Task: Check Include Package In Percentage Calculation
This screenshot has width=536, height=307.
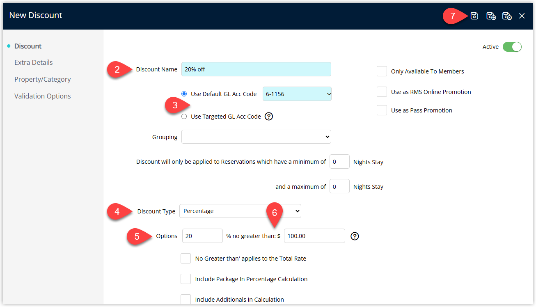Action: 186,279
